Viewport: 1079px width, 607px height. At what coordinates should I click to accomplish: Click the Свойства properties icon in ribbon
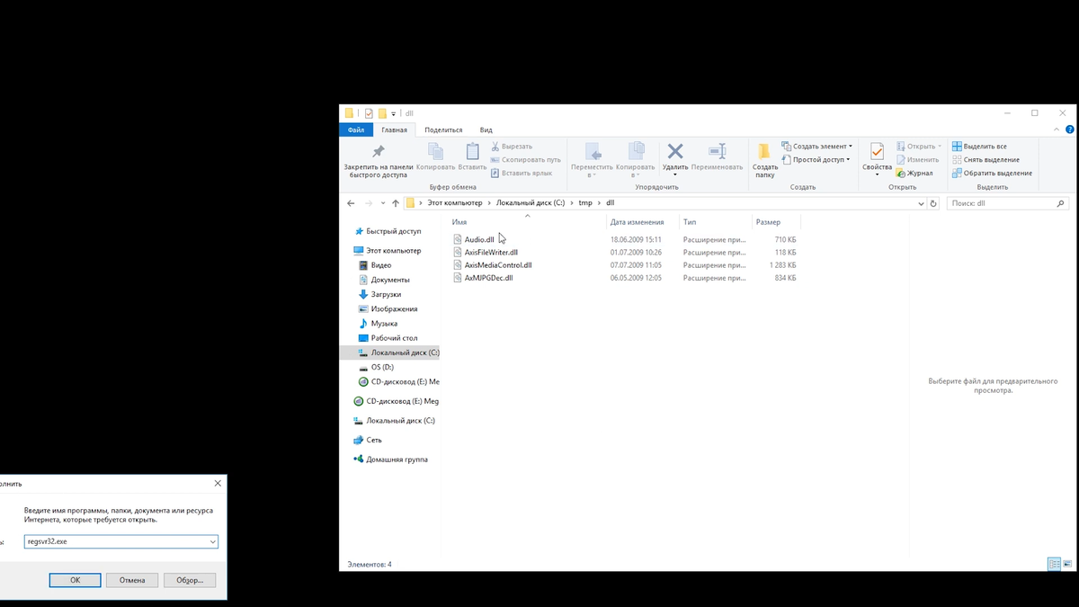pos(877,151)
